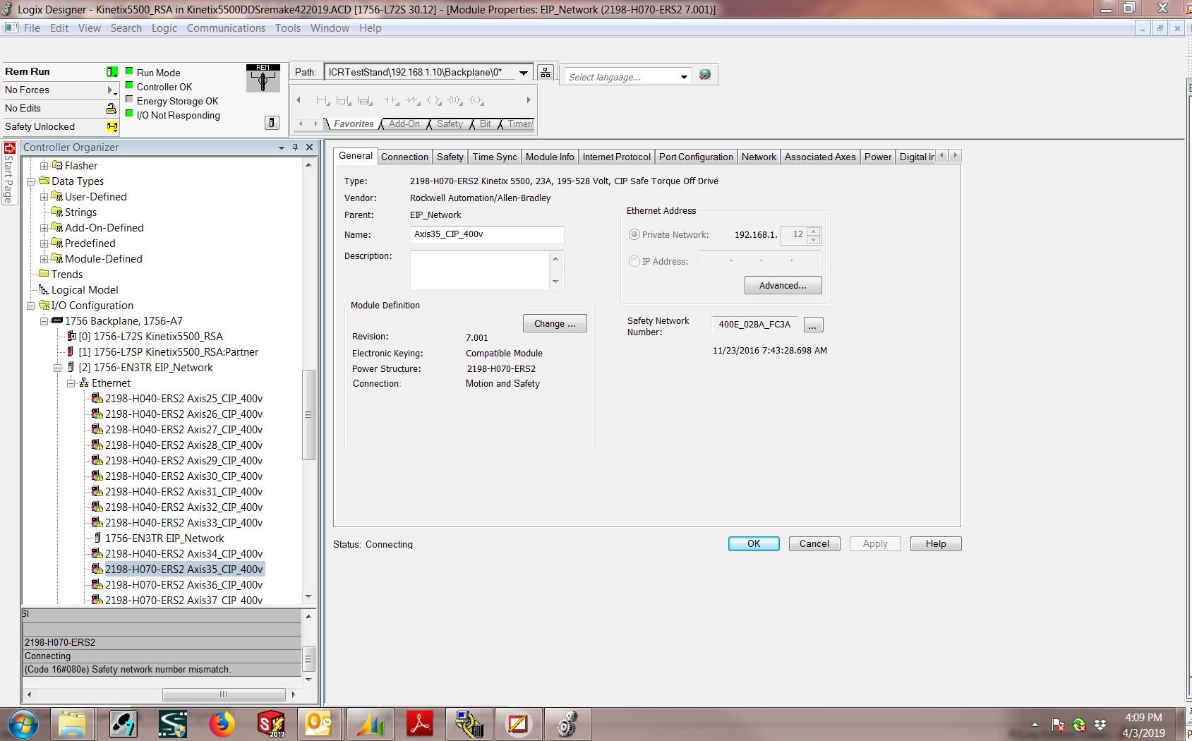Screen dimensions: 1192x741
Task: Close the Controller Organizer panel
Action: (309, 147)
